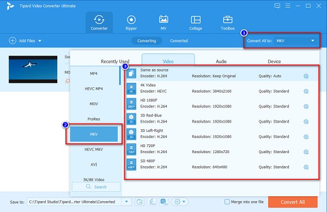Open settings gear for HD 720P preset
Screen dimensions: 327x212
coord(306,152)
